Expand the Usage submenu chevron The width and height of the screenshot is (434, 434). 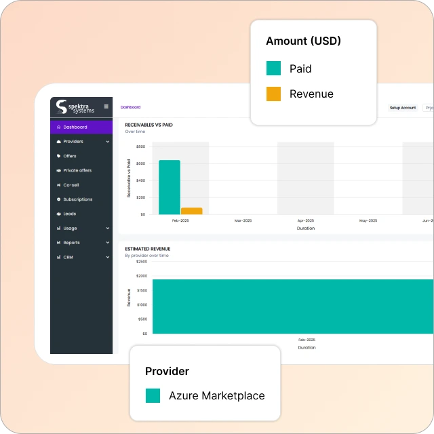pyautogui.click(x=108, y=229)
